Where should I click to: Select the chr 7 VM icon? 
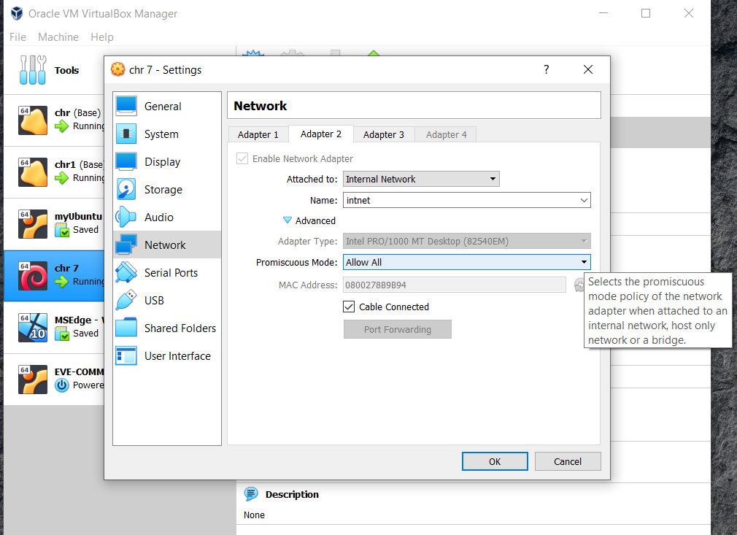click(x=32, y=275)
